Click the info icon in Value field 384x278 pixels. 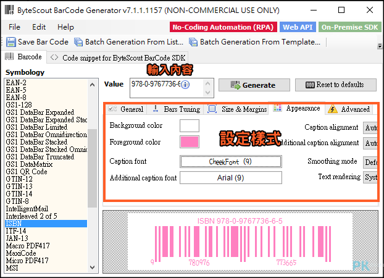pyautogui.click(x=185, y=85)
